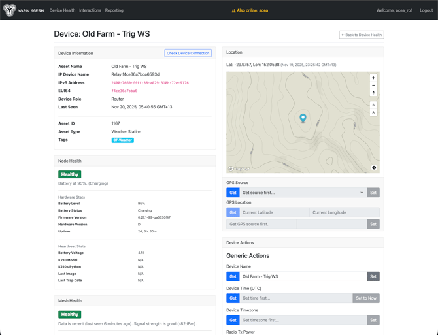
Task: Zoom out on the map
Action: pyautogui.click(x=373, y=85)
